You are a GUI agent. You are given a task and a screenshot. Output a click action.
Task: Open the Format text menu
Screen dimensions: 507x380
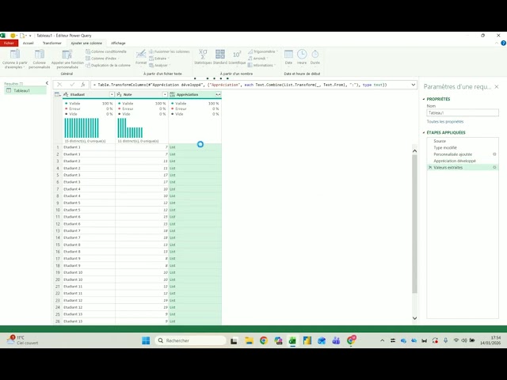141,57
